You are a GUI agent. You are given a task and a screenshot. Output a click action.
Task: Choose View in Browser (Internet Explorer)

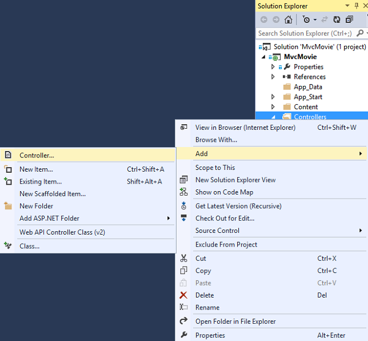click(271, 128)
